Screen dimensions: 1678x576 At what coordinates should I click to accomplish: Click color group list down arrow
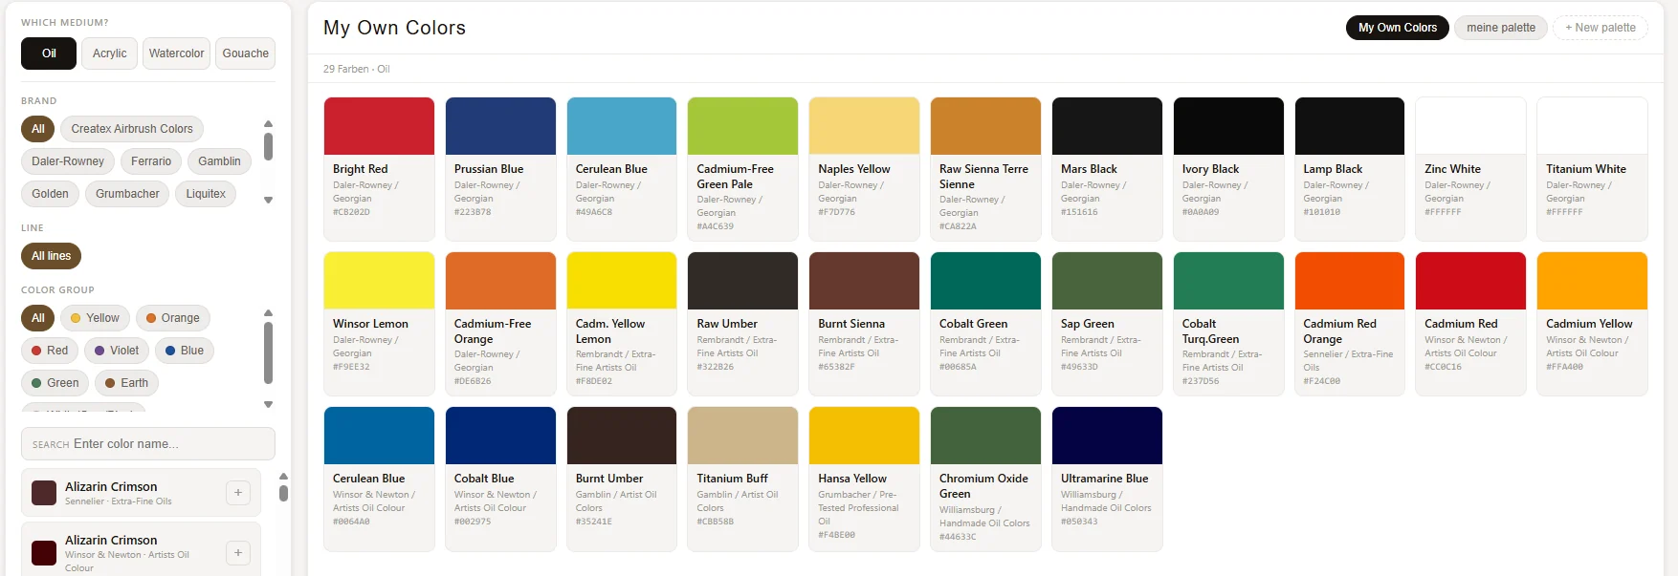[268, 405]
